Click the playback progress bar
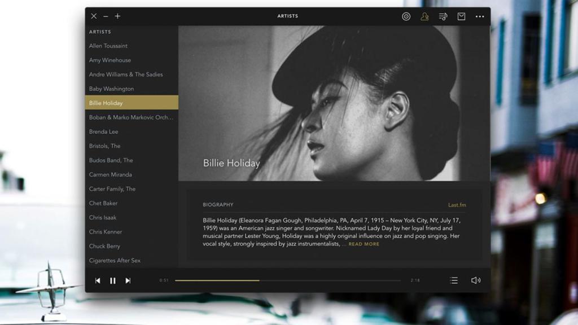Image resolution: width=578 pixels, height=325 pixels. (x=288, y=280)
